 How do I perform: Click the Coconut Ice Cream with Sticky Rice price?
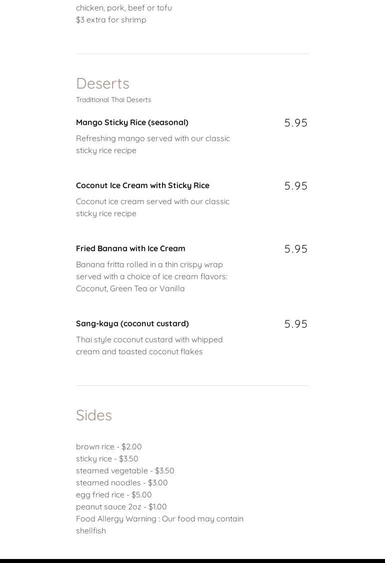(295, 186)
